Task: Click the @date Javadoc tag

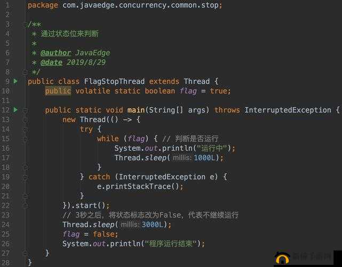Action: point(51,62)
